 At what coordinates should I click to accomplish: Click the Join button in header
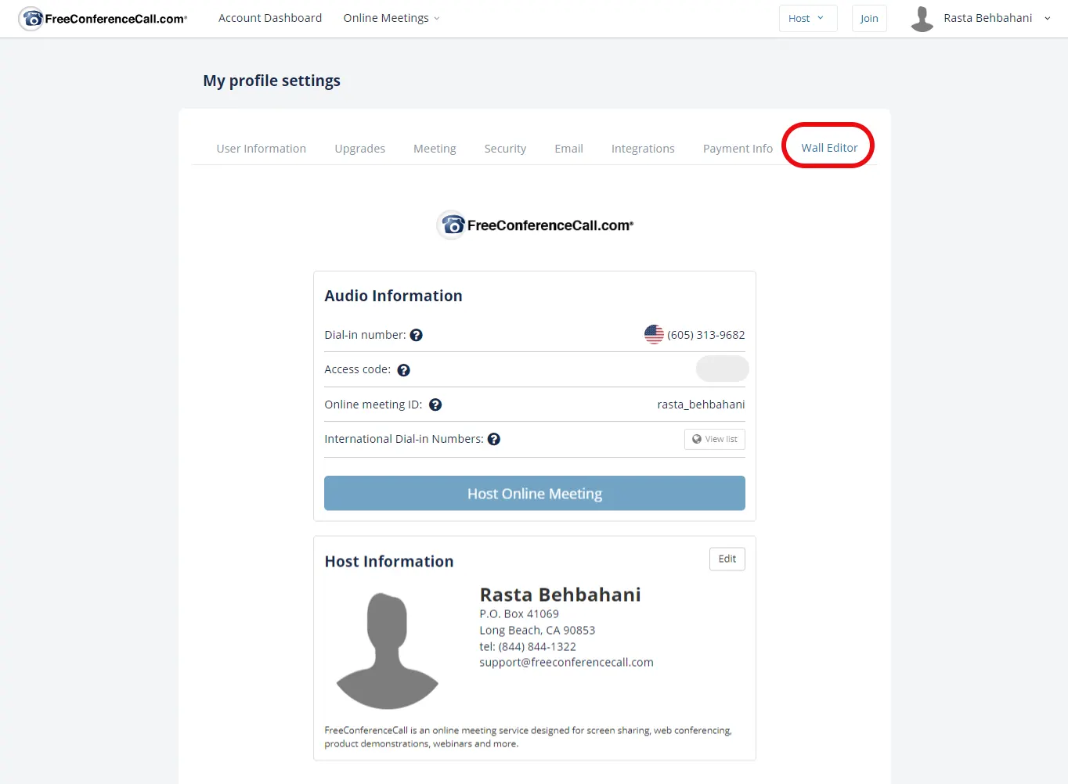point(869,18)
